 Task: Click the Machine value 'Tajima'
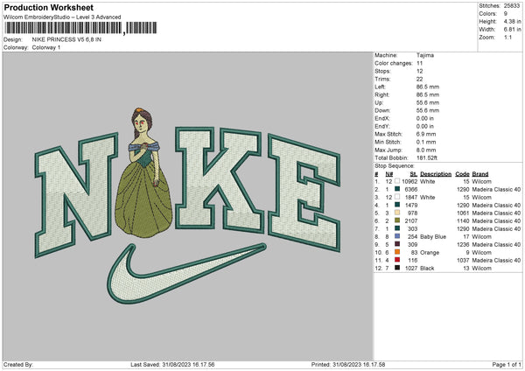pos(425,55)
